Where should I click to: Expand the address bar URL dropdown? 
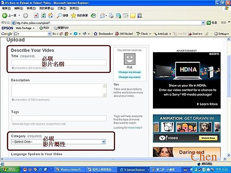(203, 23)
